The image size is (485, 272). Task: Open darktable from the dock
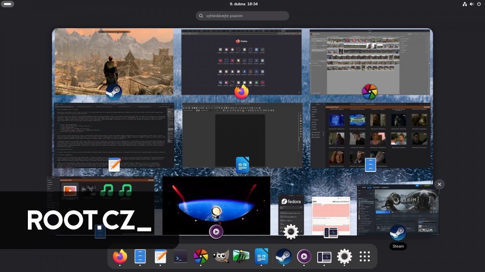[201, 256]
